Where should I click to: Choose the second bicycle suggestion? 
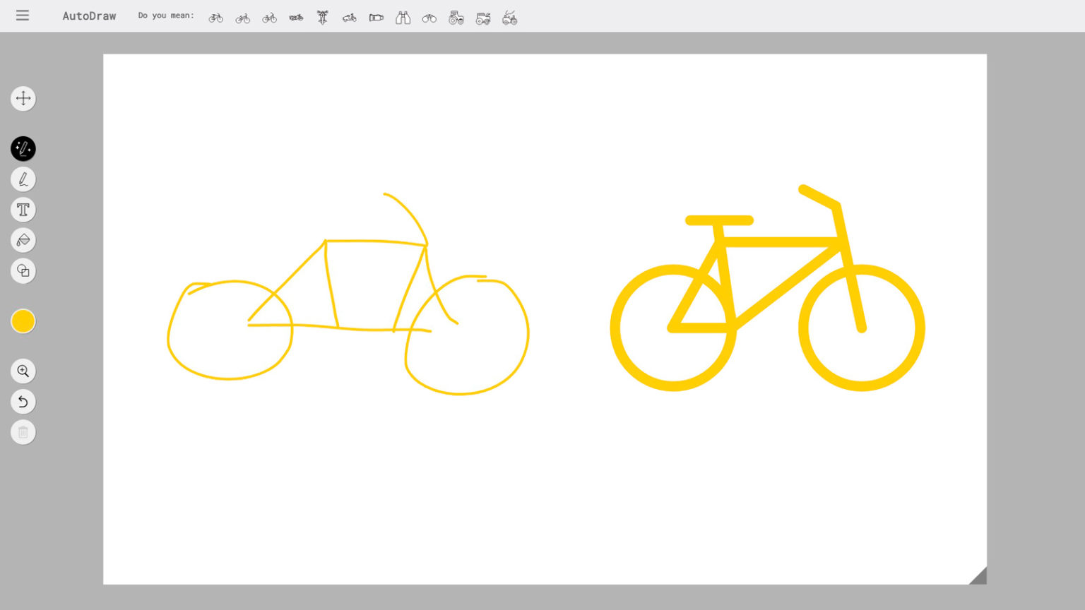243,18
